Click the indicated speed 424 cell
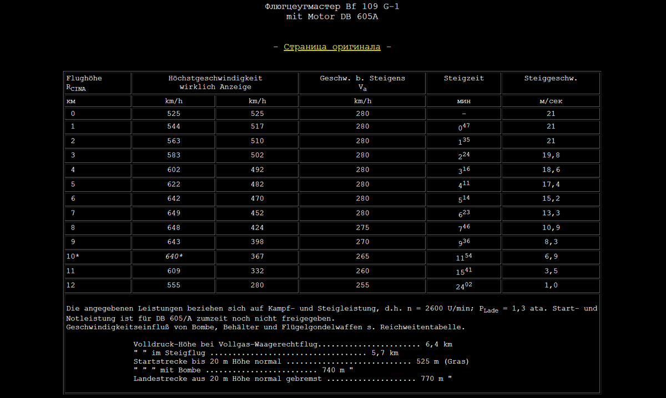The image size is (666, 398). point(257,228)
